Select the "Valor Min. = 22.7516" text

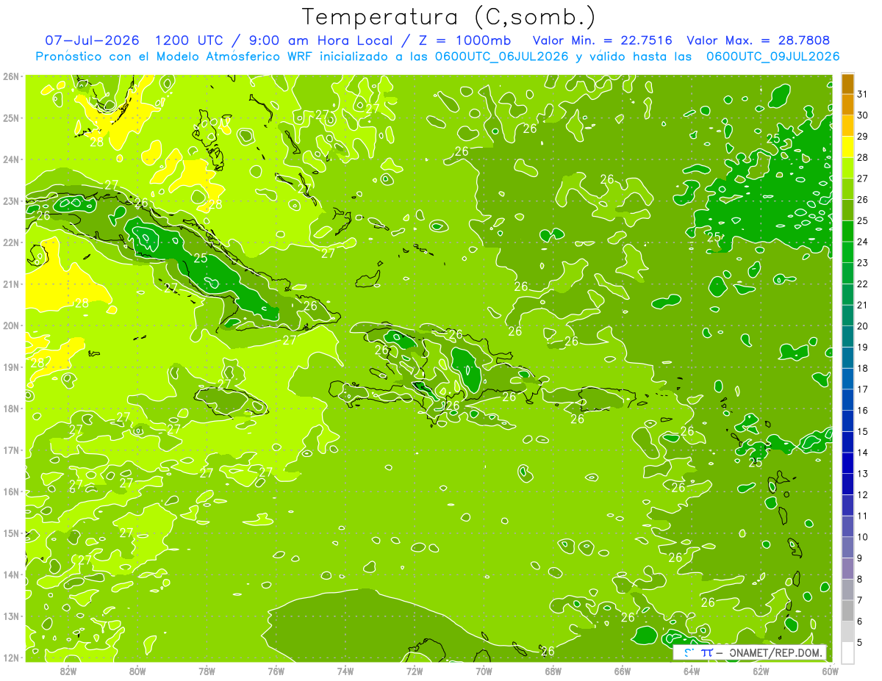[x=602, y=40]
